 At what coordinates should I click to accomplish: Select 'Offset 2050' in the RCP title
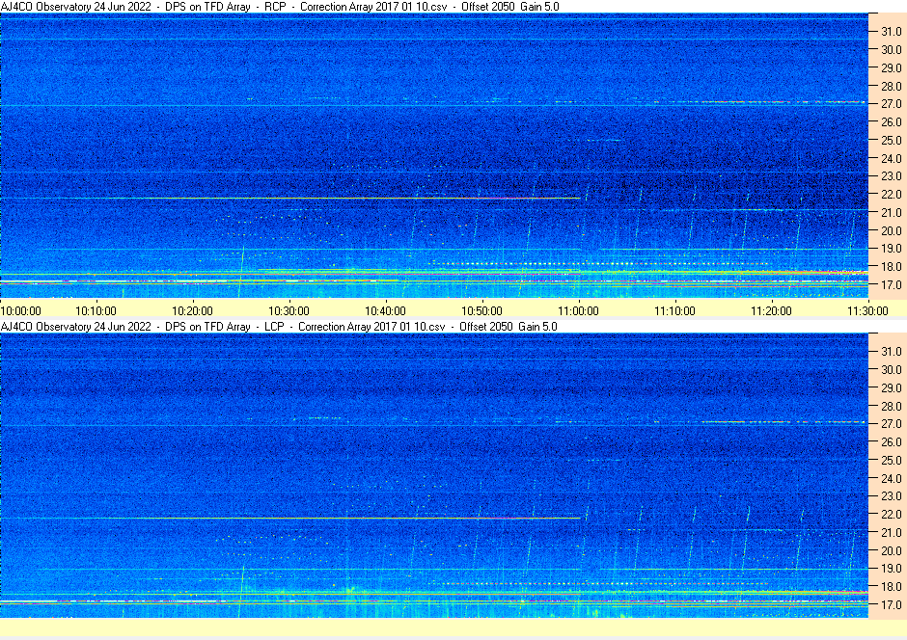[488, 7]
